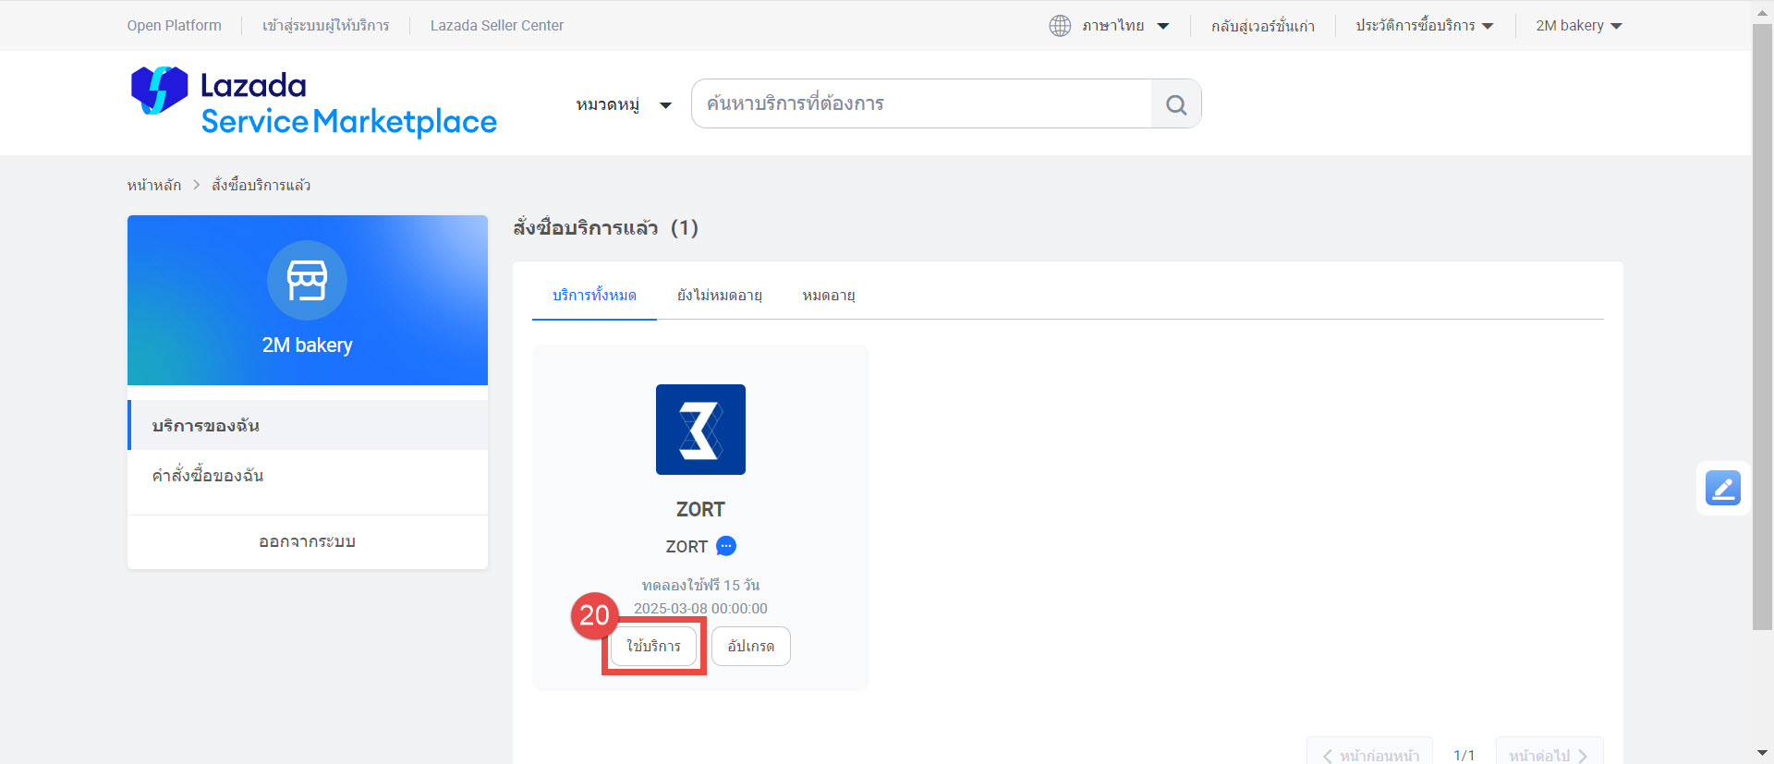Click the floating feedback pencil icon
Image resolution: width=1774 pixels, height=764 pixels.
pos(1722,488)
